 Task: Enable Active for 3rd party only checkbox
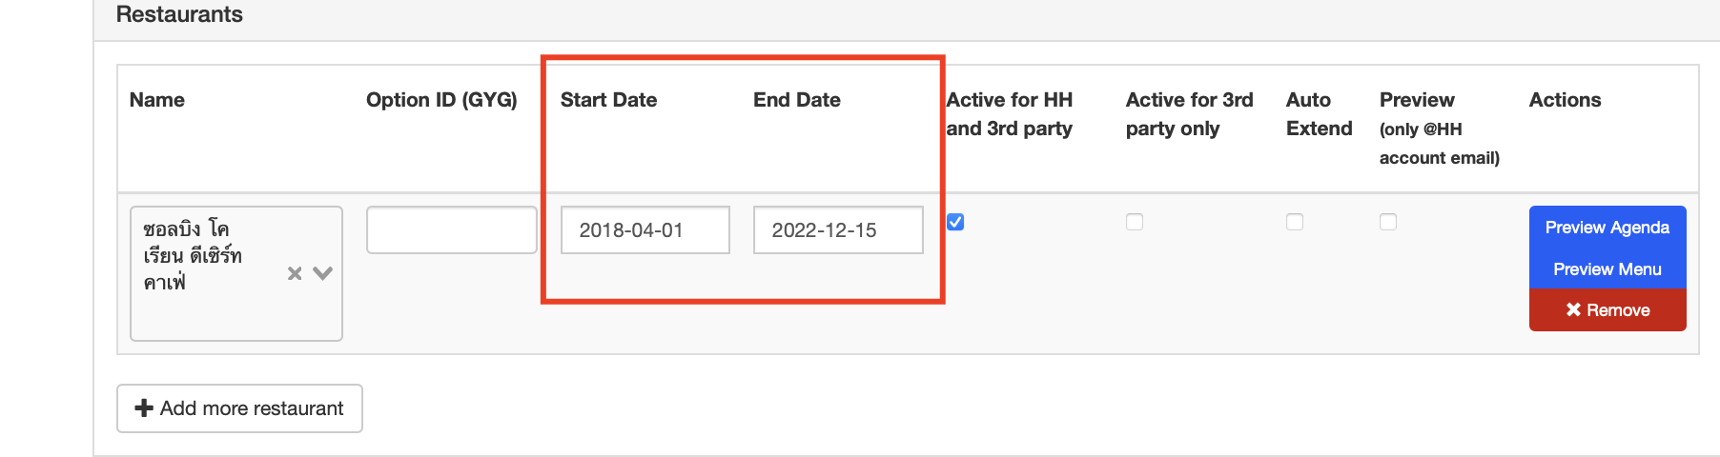click(x=1135, y=222)
